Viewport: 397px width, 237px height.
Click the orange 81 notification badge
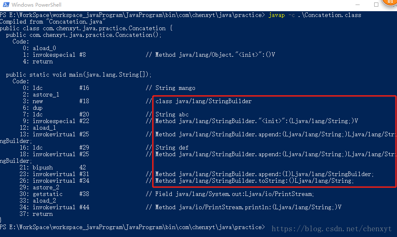click(390, 2)
